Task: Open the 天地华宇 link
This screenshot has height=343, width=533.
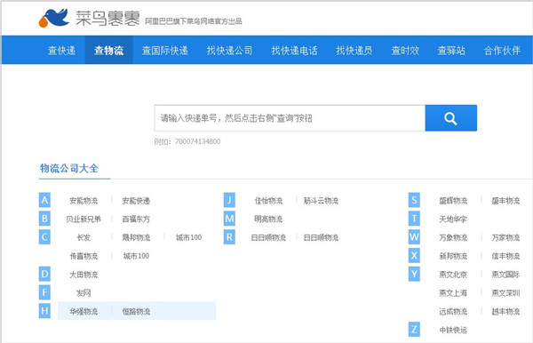Action: tap(453, 219)
